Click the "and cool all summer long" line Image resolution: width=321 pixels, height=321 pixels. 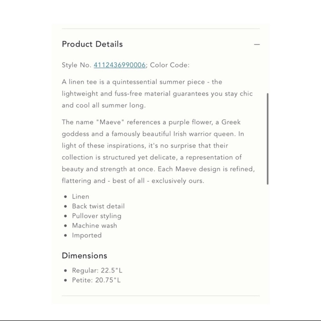(104, 105)
